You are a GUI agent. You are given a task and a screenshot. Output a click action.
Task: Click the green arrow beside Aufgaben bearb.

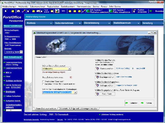(4, 101)
